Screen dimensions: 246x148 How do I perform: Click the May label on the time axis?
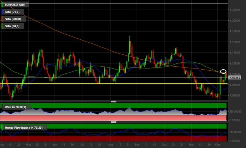click(29, 145)
